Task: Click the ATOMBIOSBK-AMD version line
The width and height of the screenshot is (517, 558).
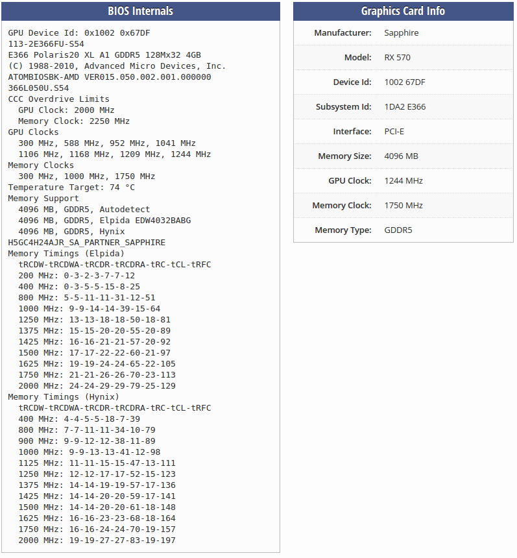Action: (110, 77)
